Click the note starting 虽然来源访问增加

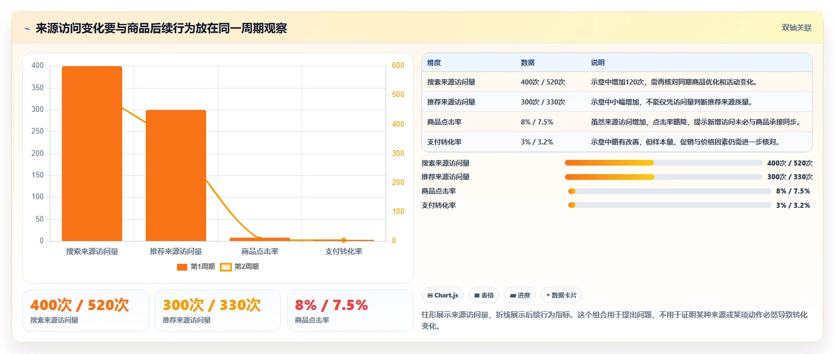[x=696, y=122]
